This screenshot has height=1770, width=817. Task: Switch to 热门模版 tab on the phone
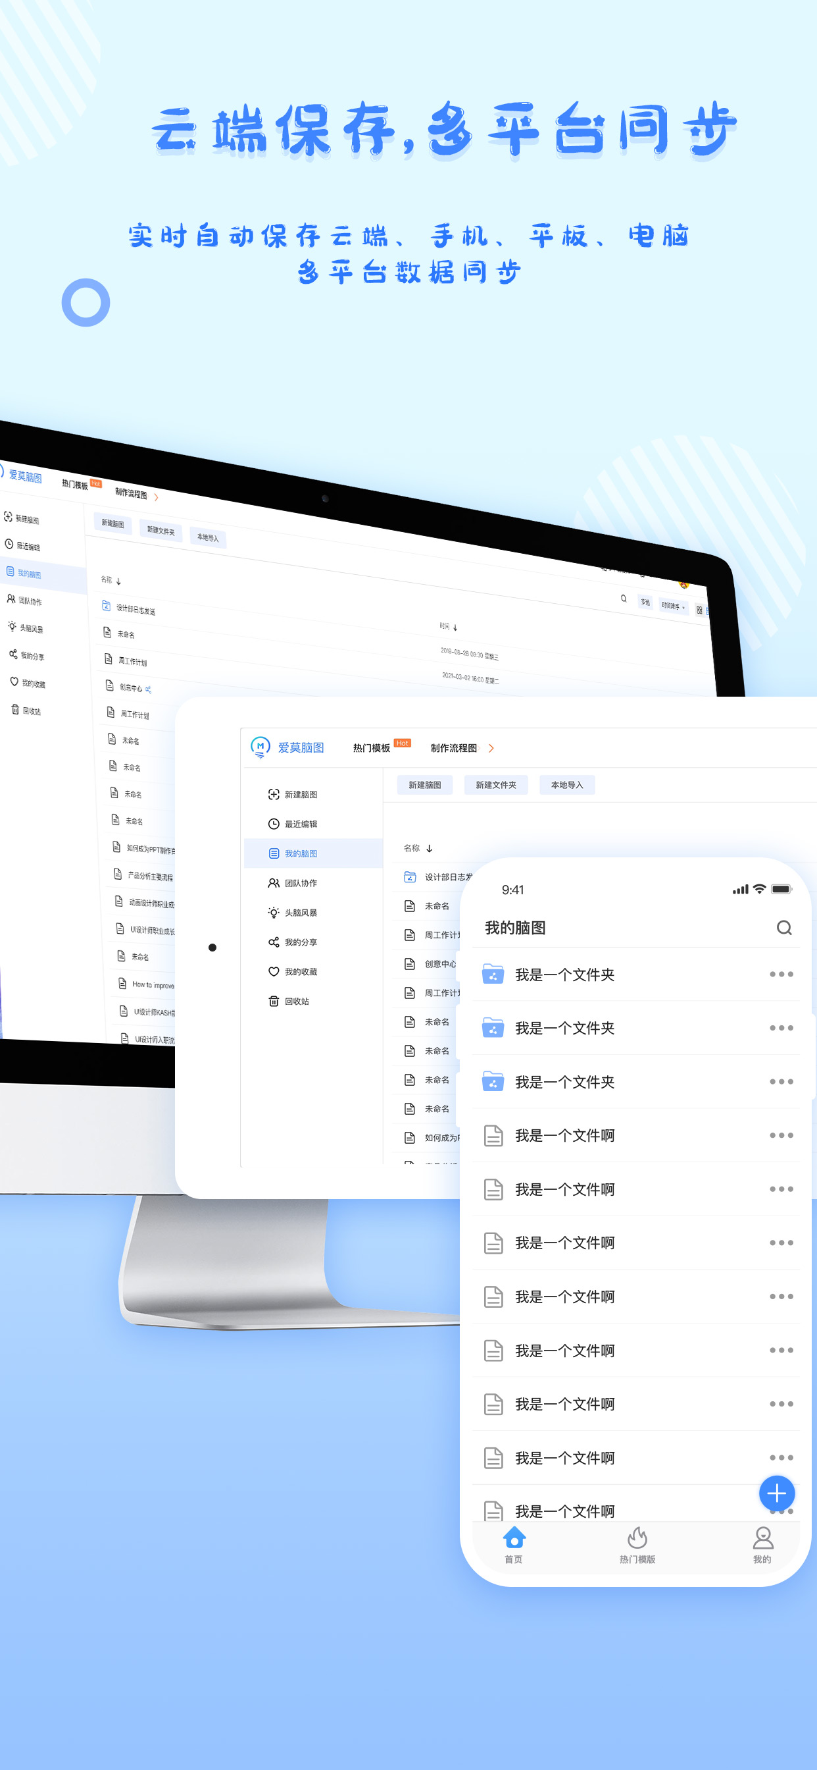click(637, 1545)
